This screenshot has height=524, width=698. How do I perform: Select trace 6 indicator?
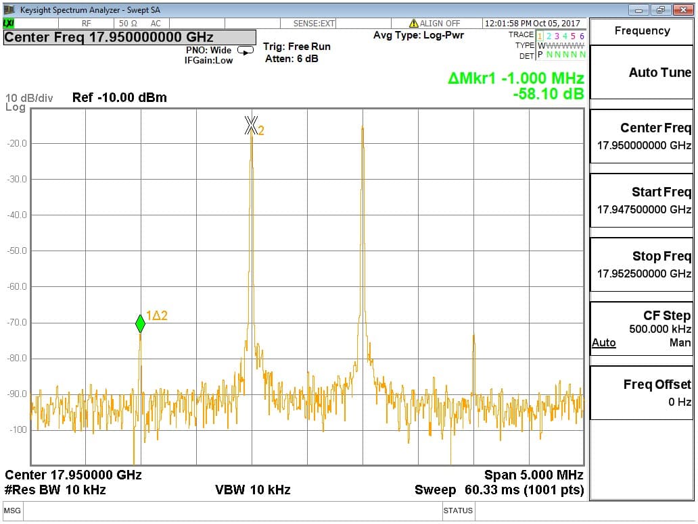pyautogui.click(x=582, y=36)
